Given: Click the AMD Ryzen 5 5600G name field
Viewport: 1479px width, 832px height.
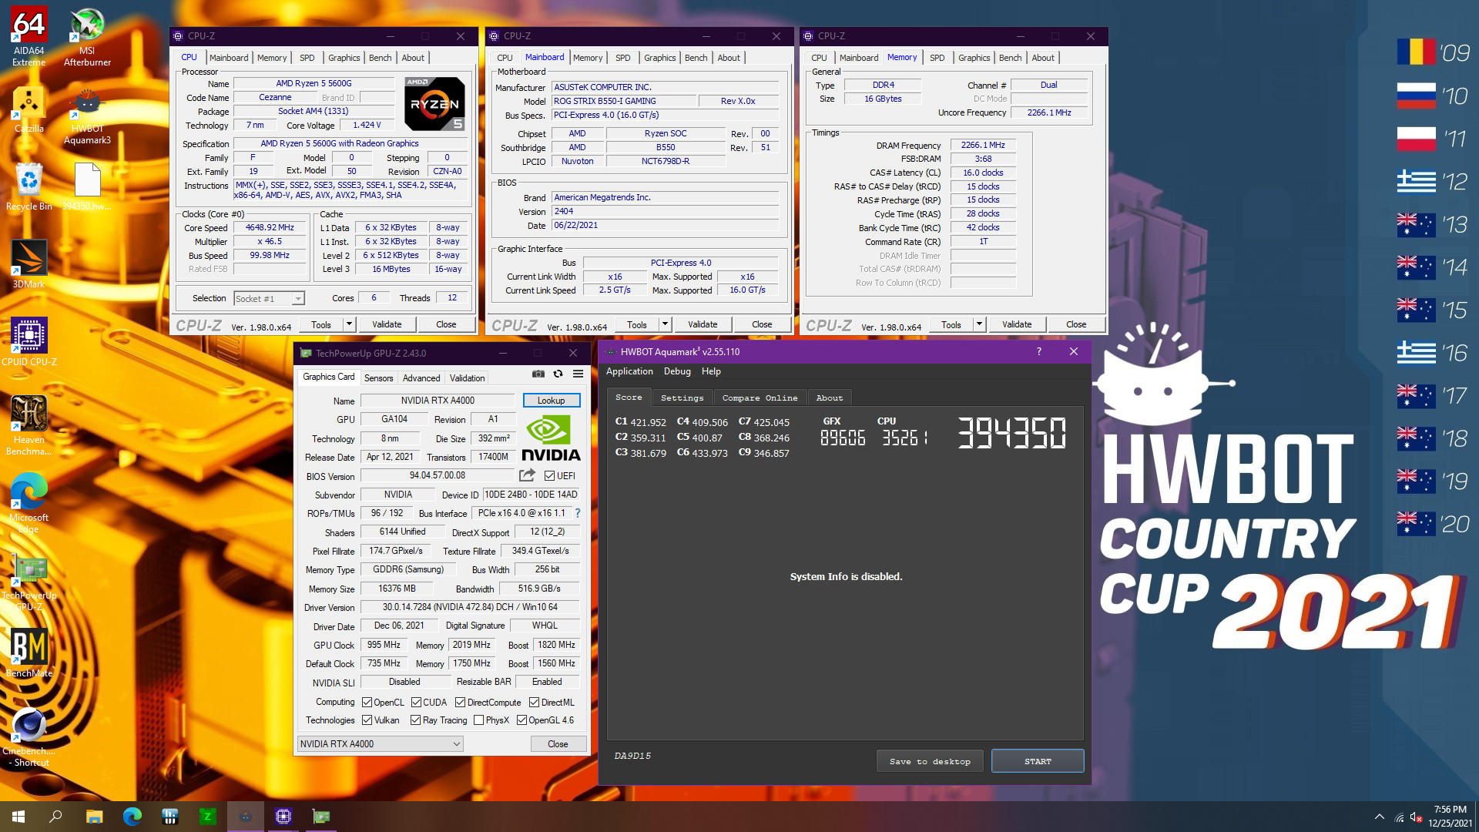Looking at the screenshot, I should (x=314, y=83).
